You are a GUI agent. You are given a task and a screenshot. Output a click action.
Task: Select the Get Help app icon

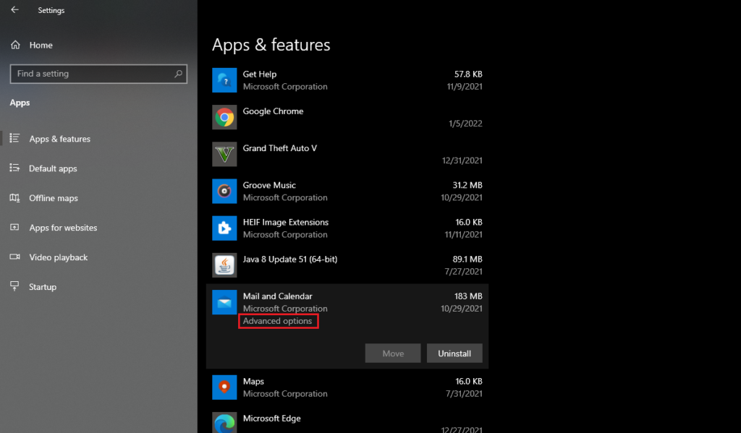(x=224, y=80)
